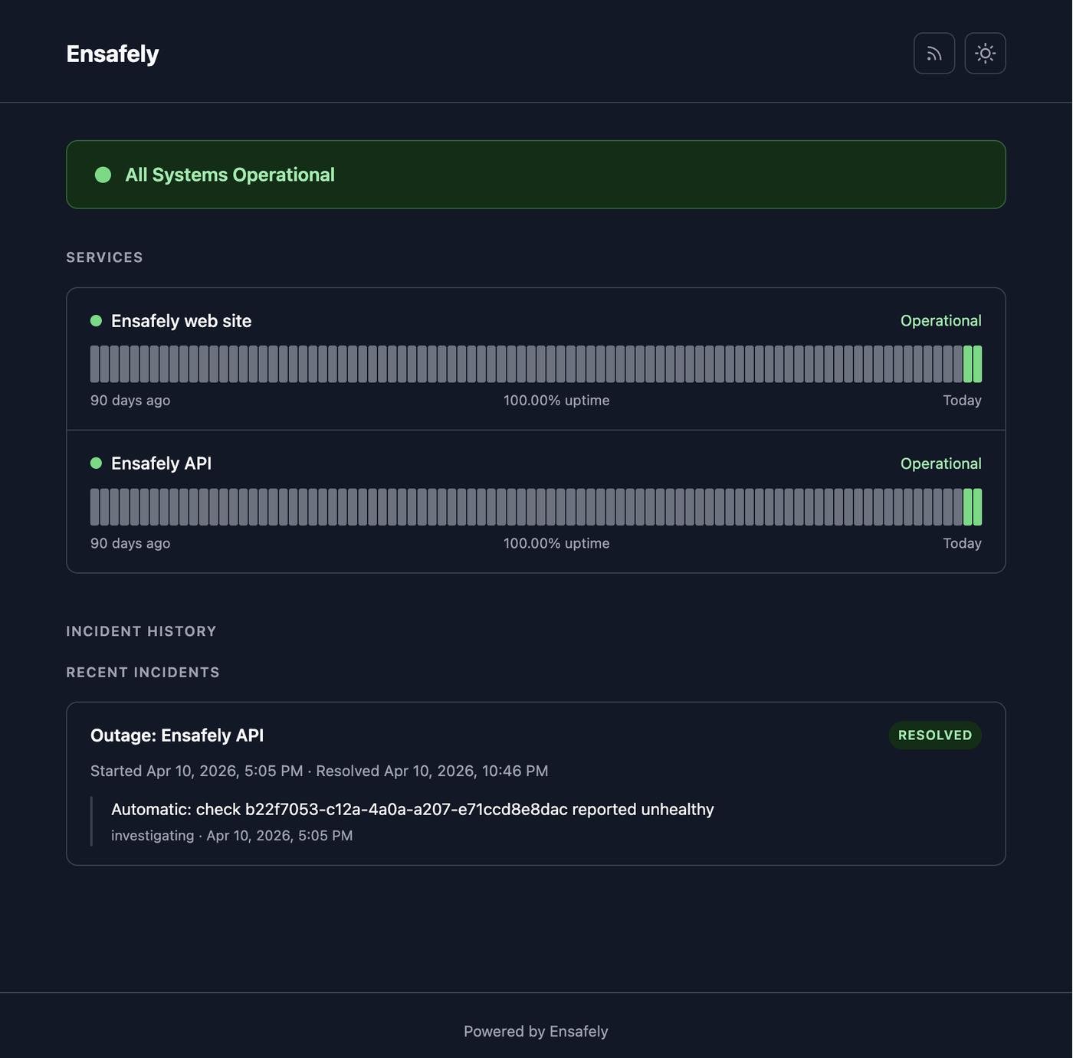Click green status dot beside Ensafely web site
Viewport: 1073px width, 1058px height.
[x=96, y=321]
